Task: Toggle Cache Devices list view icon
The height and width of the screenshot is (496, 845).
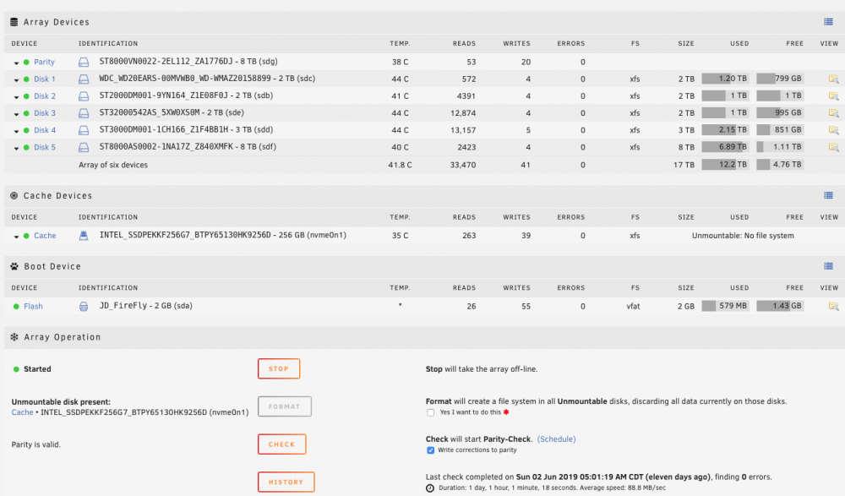Action: [828, 195]
